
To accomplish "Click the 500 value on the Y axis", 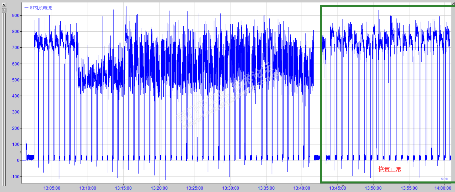I will click(16, 80).
